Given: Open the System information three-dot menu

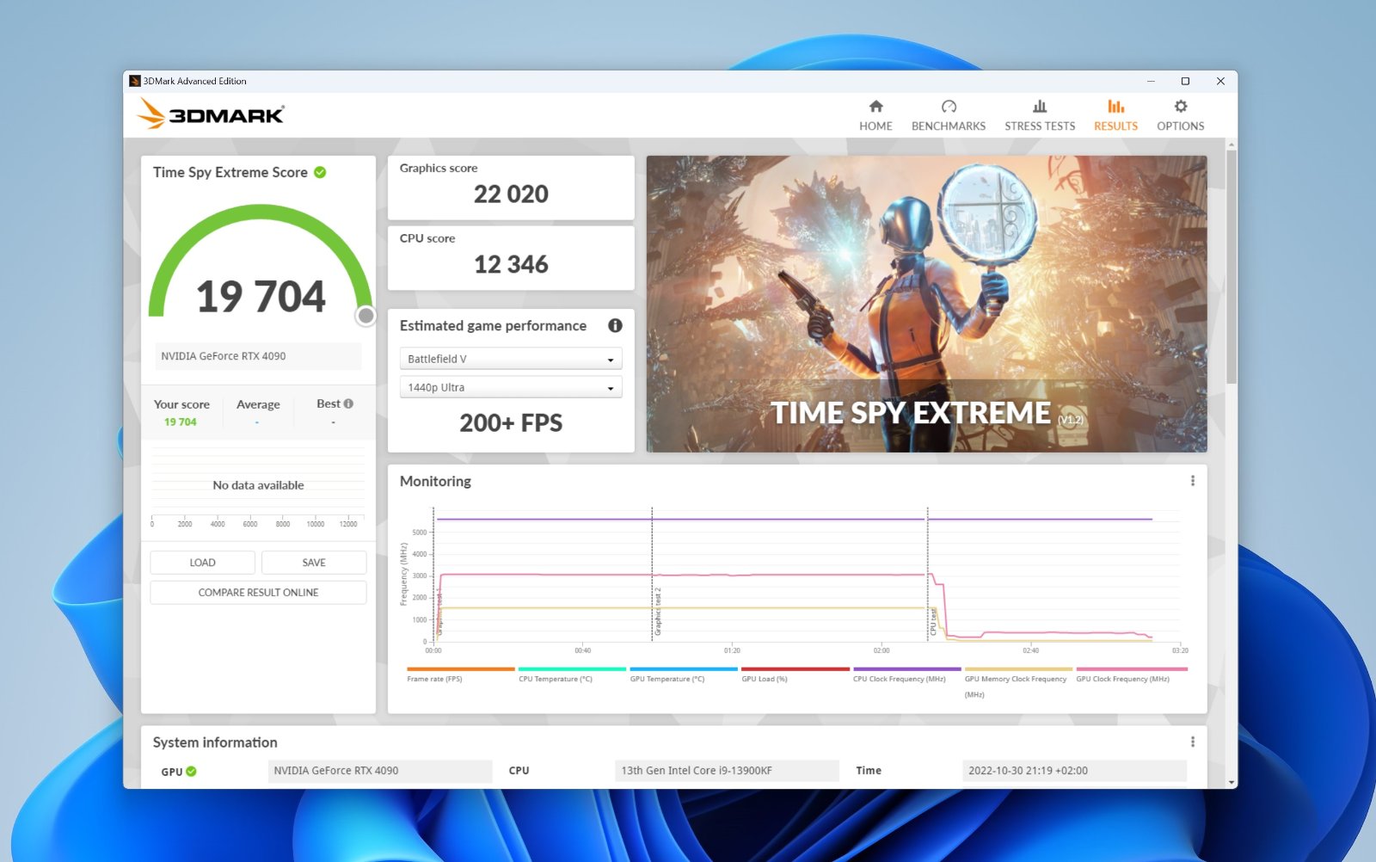Looking at the screenshot, I should tap(1192, 742).
